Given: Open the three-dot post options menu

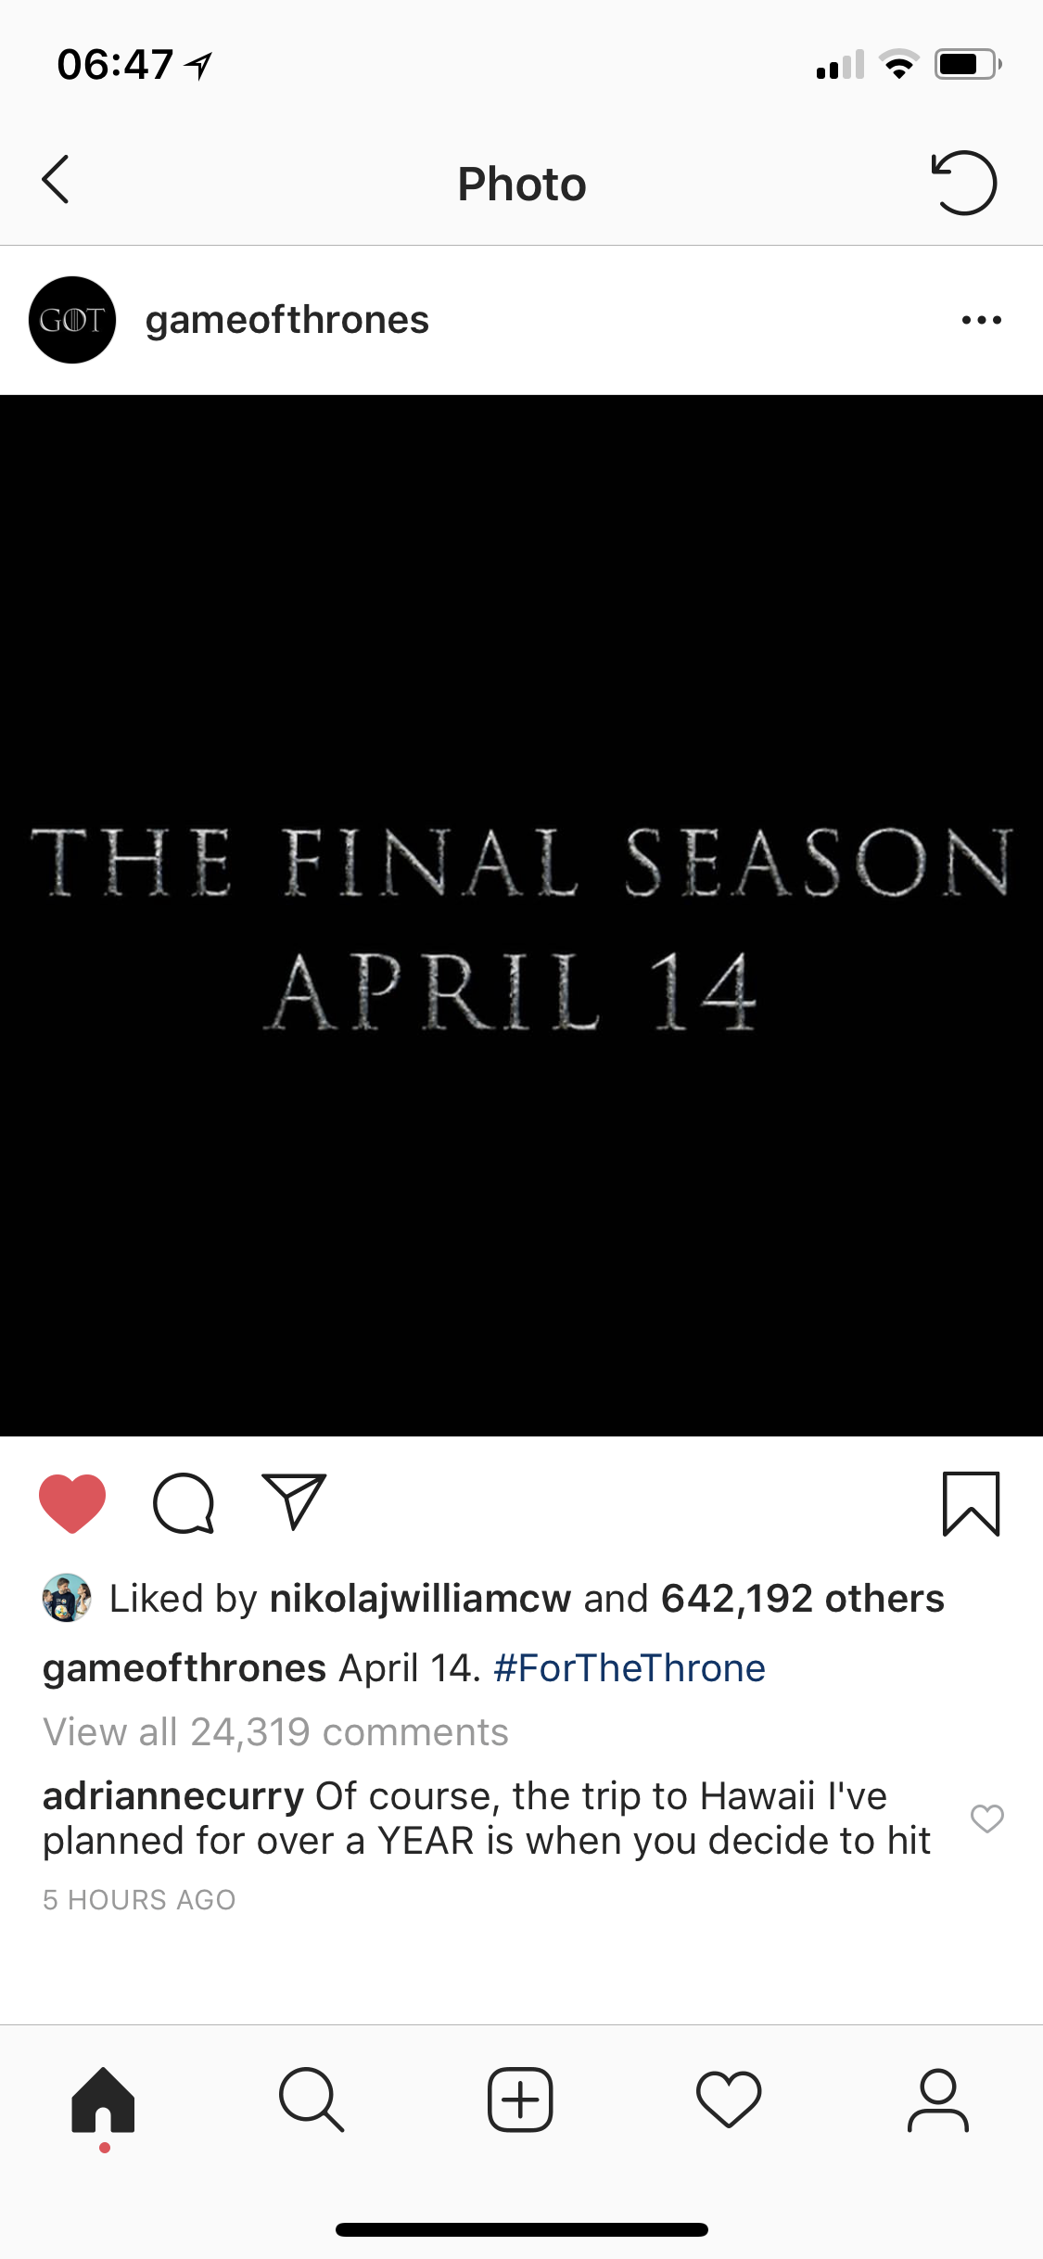Looking at the screenshot, I should tap(982, 320).
